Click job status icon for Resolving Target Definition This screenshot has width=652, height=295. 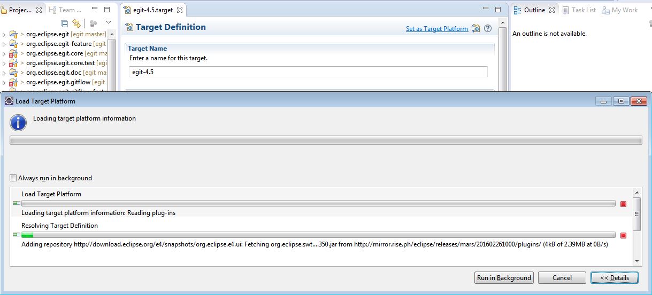click(x=16, y=235)
